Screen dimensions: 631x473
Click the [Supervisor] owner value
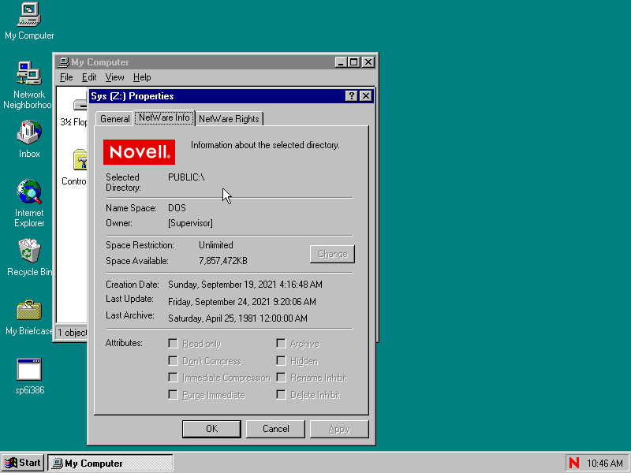(x=190, y=223)
